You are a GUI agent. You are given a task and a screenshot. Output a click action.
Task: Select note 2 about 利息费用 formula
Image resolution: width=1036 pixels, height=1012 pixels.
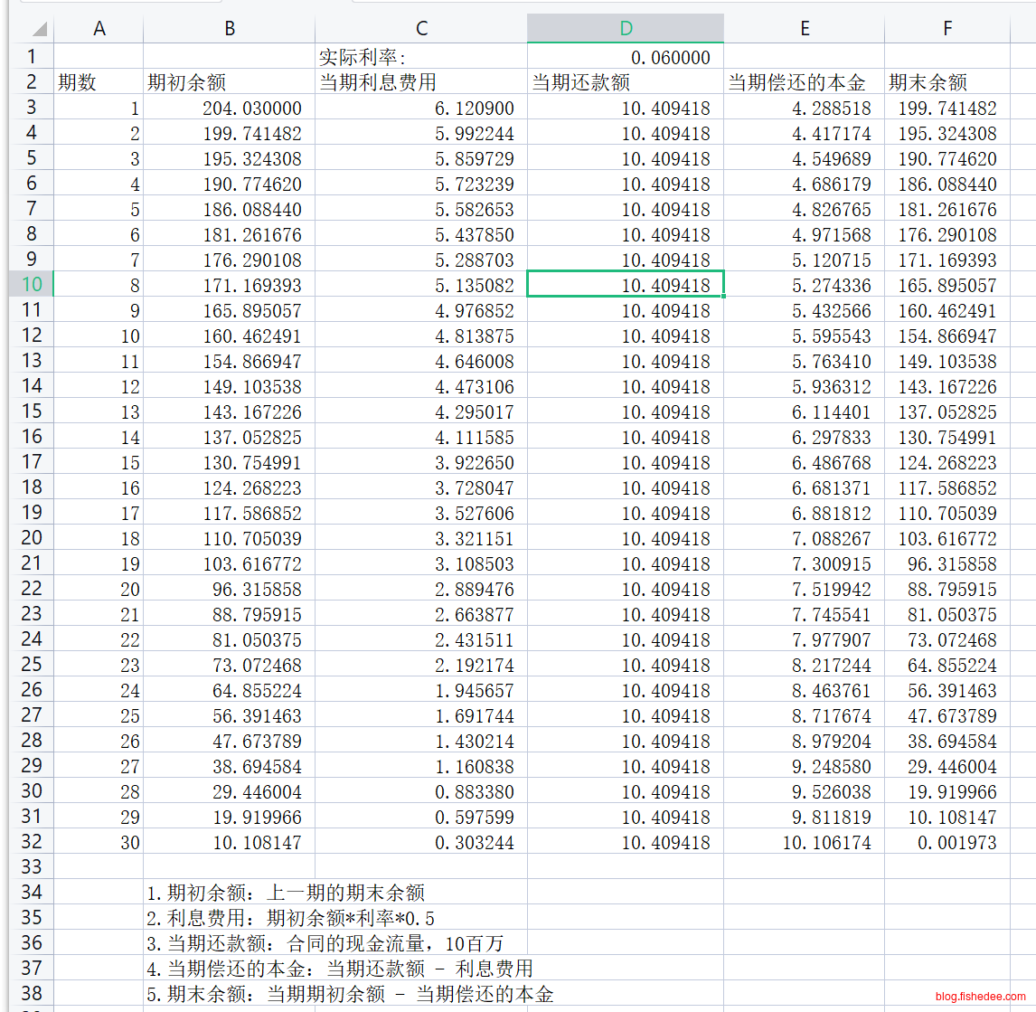point(290,918)
